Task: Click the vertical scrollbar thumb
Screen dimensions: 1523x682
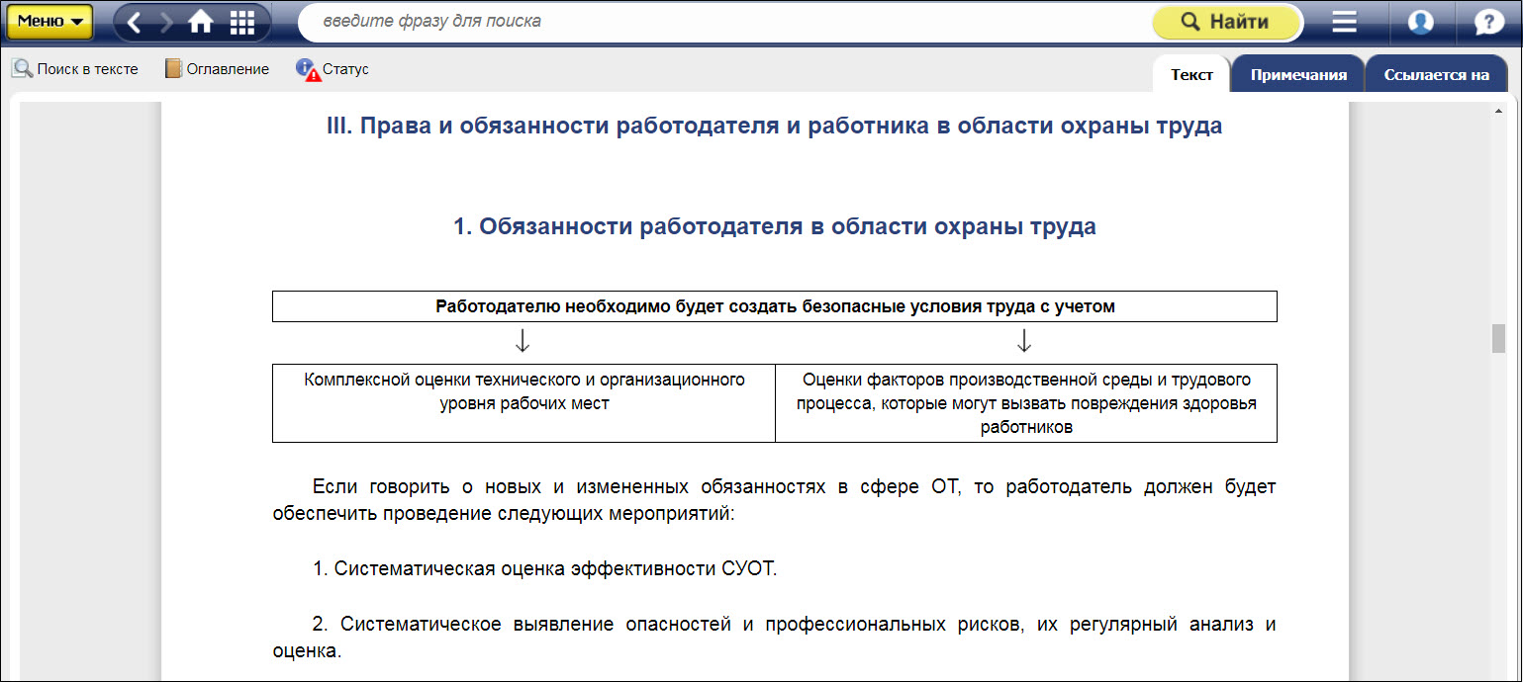Action: coord(1498,338)
